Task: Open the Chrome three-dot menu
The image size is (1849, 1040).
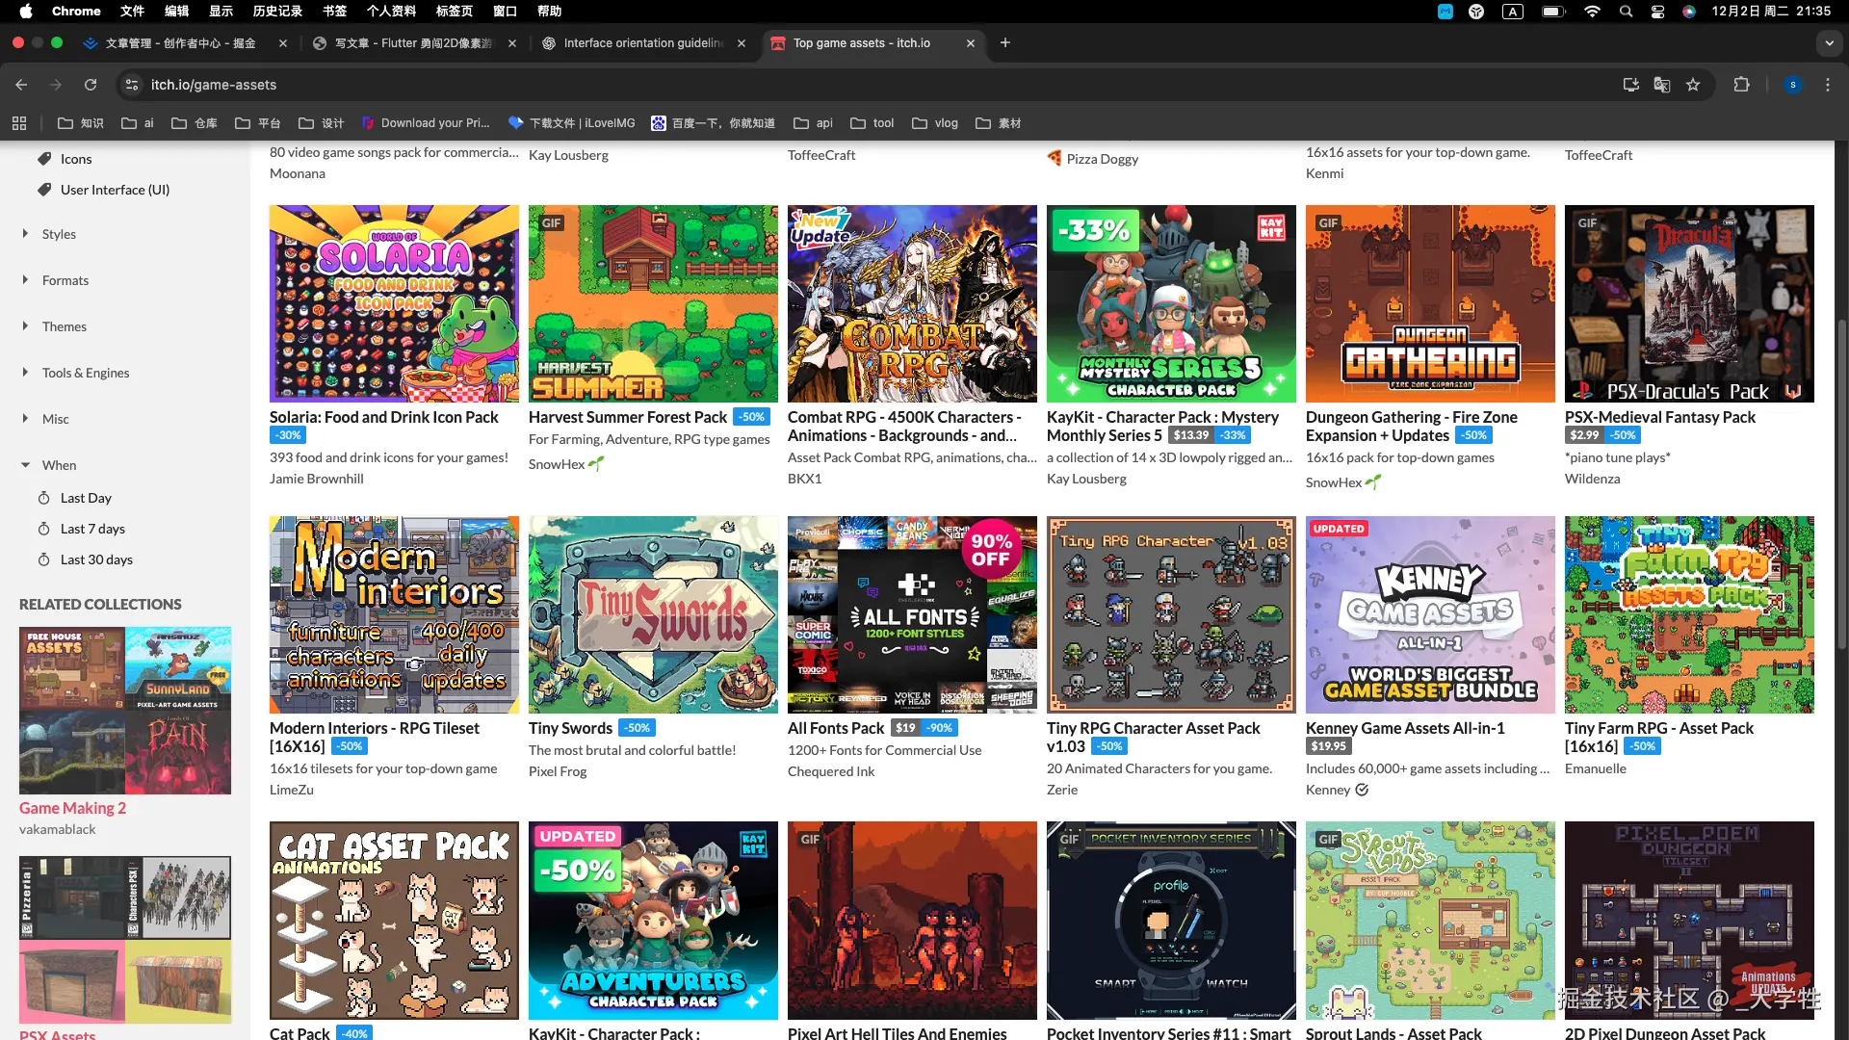Action: tap(1828, 85)
